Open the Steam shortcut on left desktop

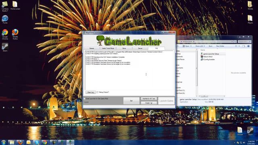click(x=5, y=47)
